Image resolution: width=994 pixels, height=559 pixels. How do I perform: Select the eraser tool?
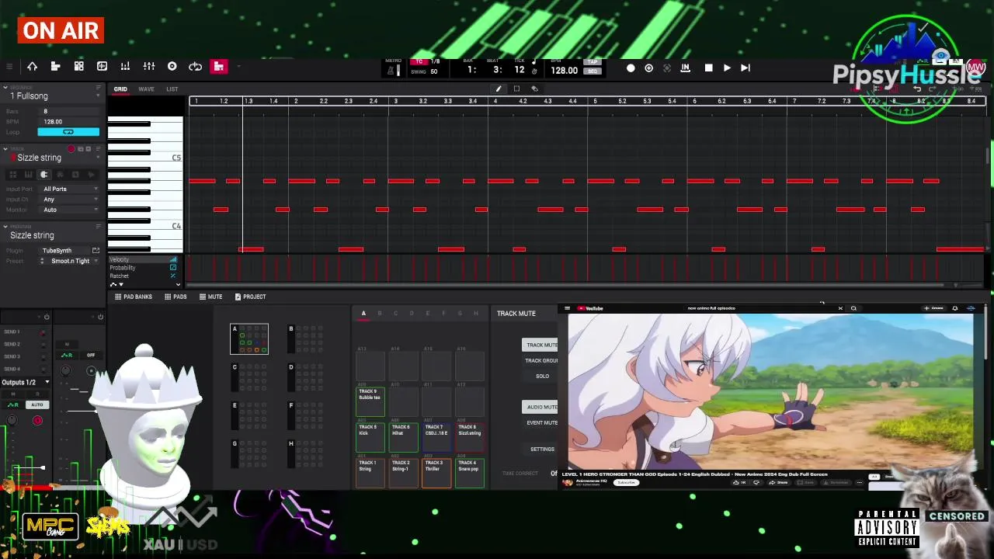click(534, 89)
